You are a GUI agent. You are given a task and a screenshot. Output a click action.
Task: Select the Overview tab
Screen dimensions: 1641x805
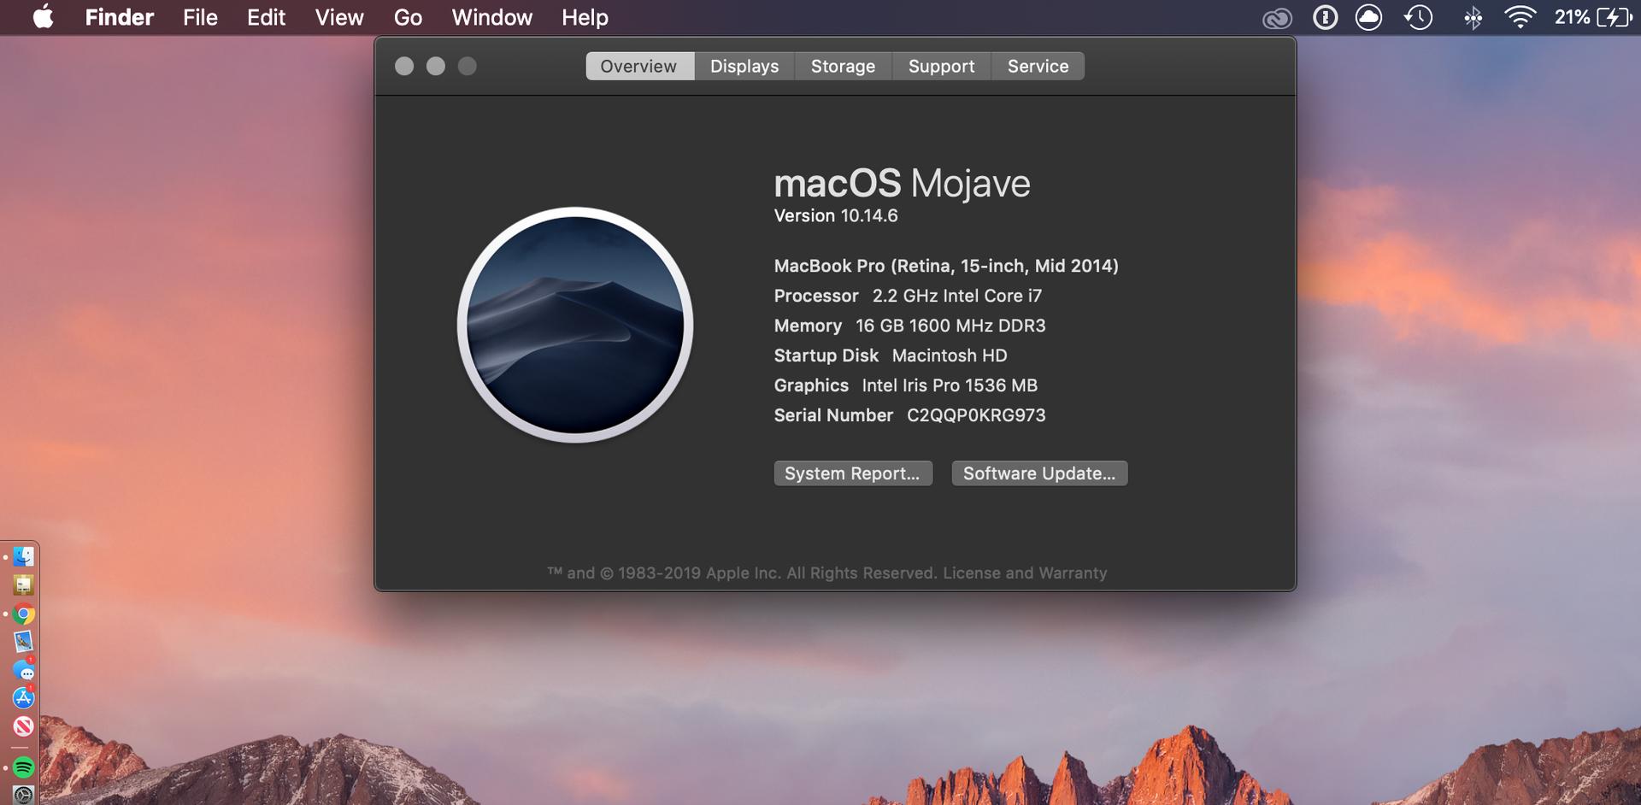pos(638,66)
